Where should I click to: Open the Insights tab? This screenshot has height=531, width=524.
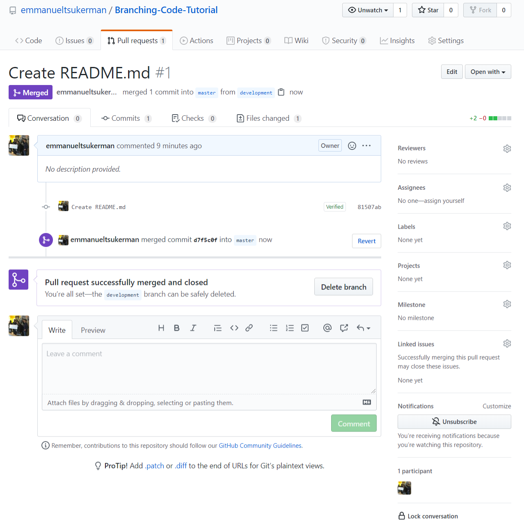coord(397,41)
